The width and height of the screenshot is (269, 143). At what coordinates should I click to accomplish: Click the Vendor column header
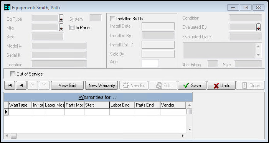click(173, 105)
